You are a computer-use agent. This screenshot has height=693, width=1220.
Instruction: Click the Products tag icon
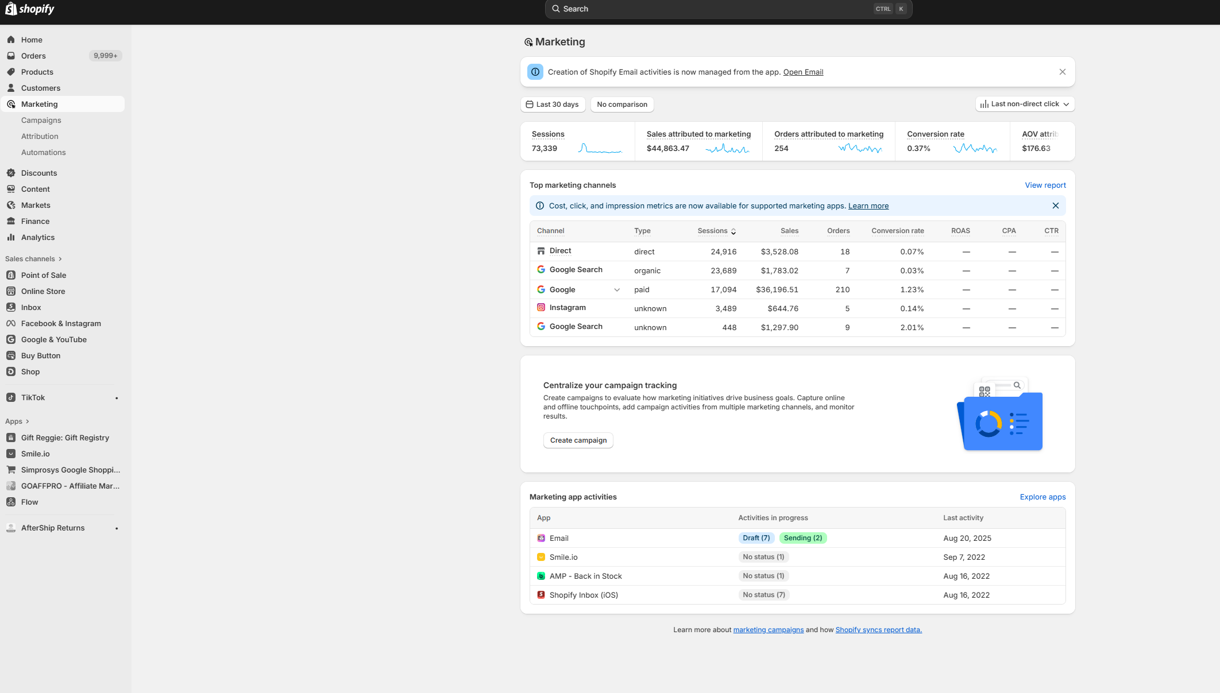[x=11, y=72]
